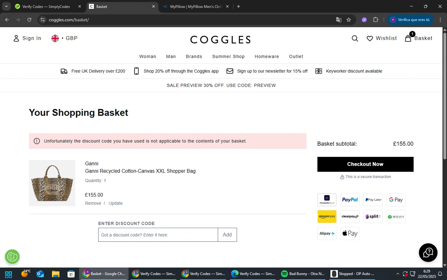The image size is (447, 280).
Task: Open Ganni Recycled Cotton-Canvas XXL Shopper Bag link
Action: (x=140, y=171)
